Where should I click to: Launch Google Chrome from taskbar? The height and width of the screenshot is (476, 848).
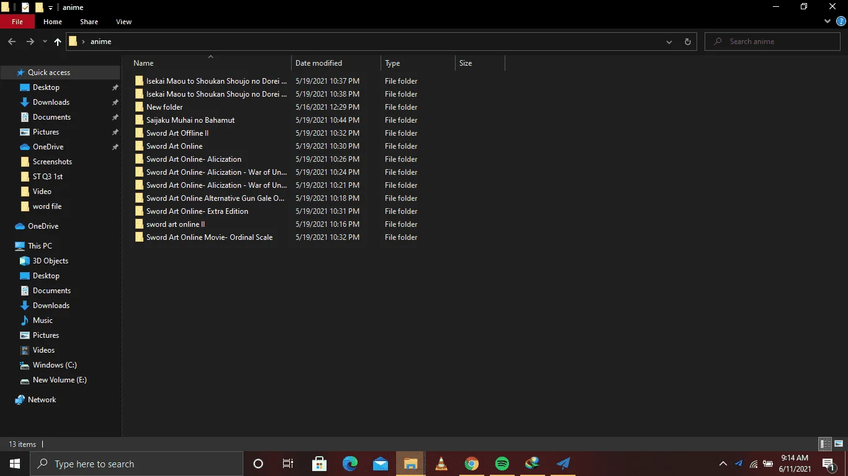point(472,464)
